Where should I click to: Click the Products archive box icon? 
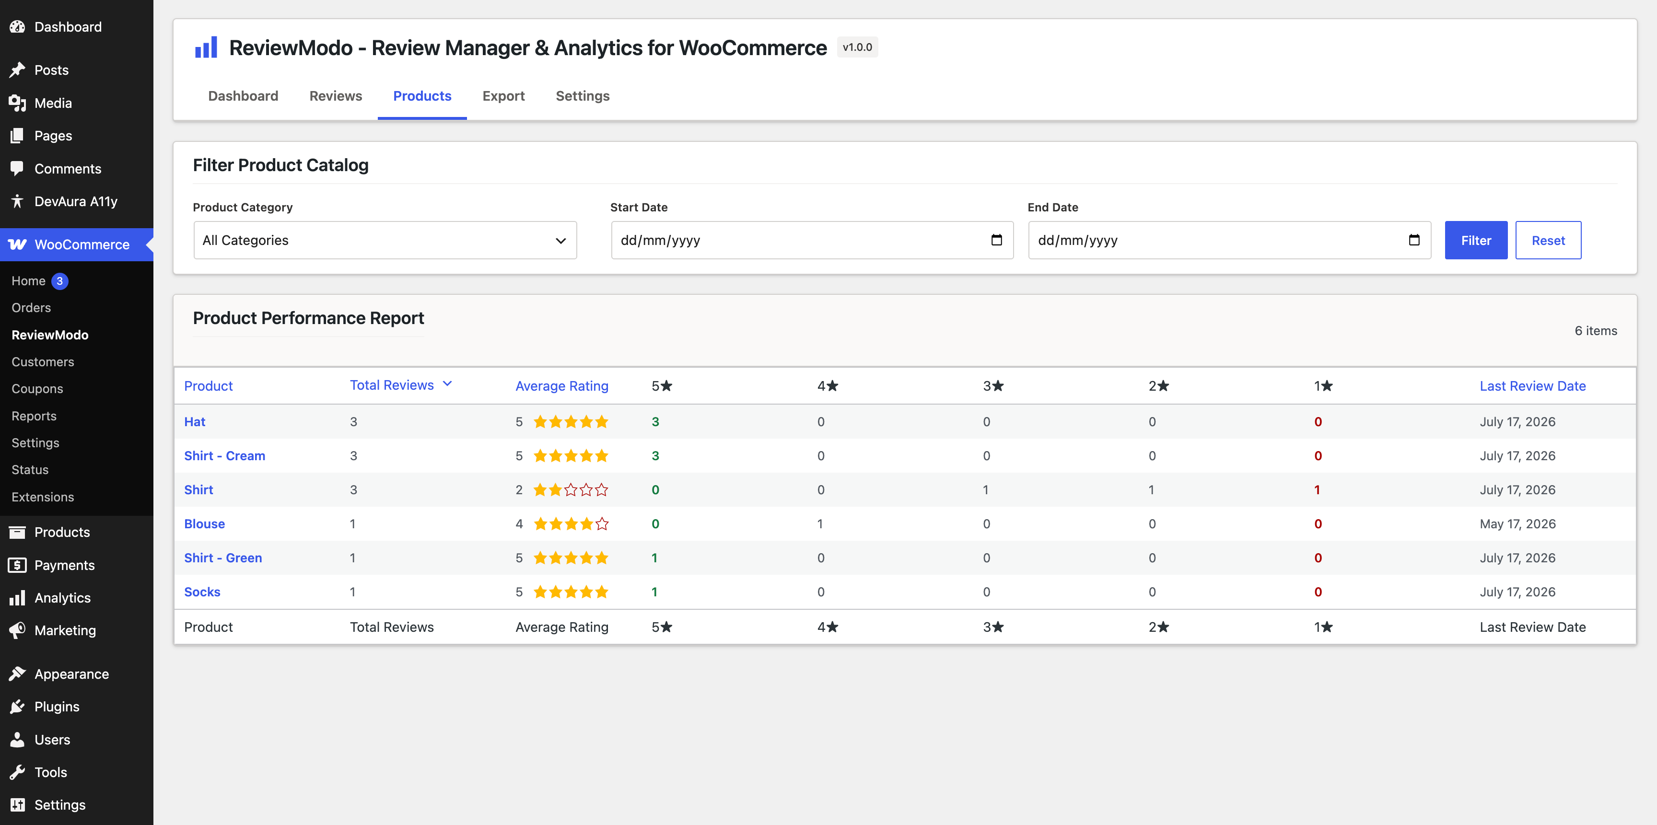[x=17, y=533]
